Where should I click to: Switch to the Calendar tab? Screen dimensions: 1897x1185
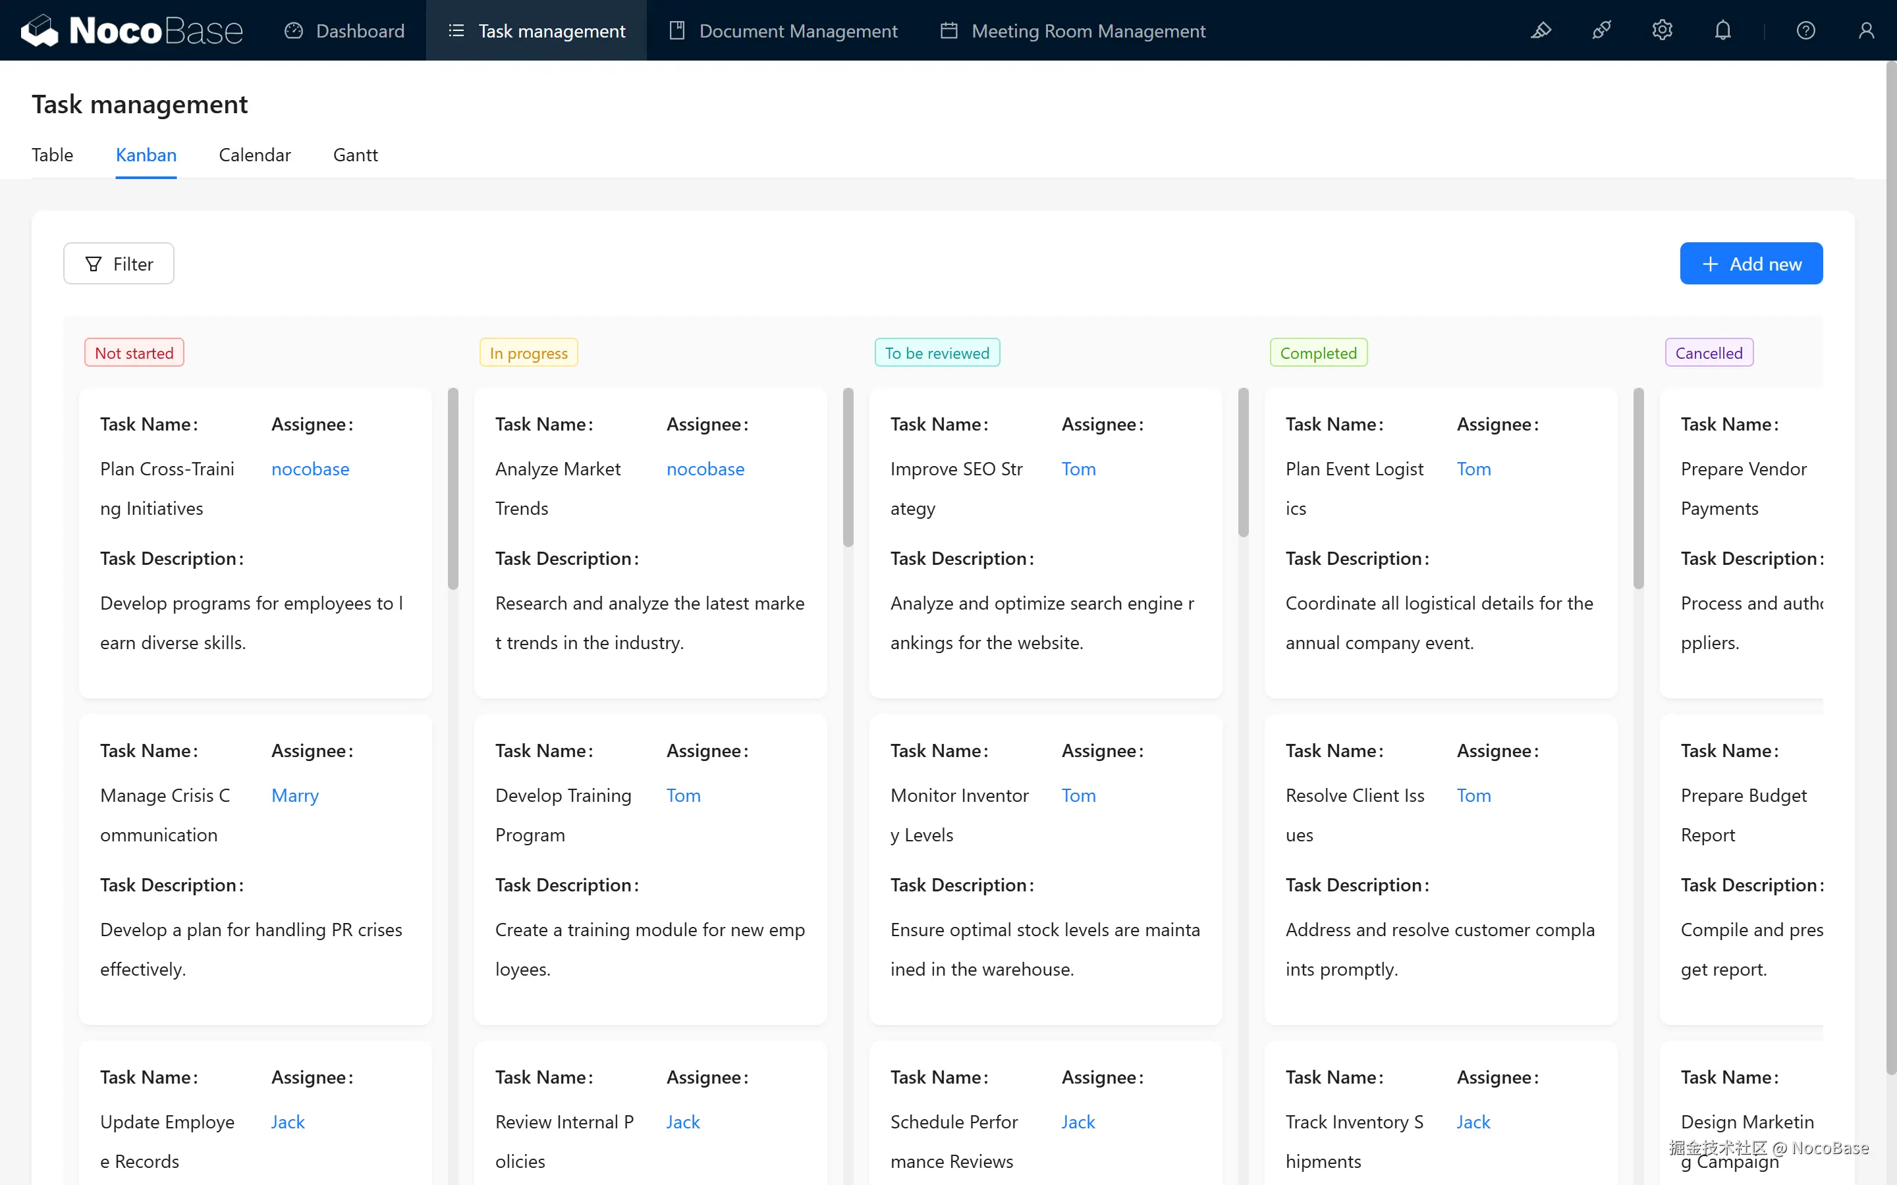254,155
